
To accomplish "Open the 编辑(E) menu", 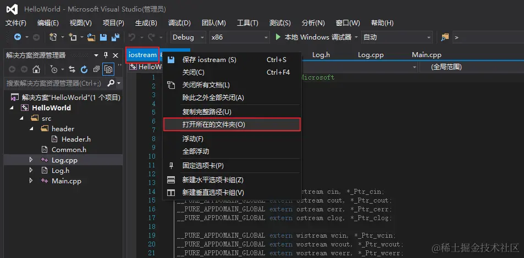I will point(48,23).
